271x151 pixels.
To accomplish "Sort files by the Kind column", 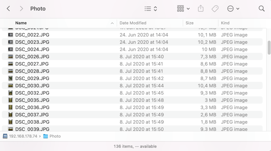I will coord(225,23).
